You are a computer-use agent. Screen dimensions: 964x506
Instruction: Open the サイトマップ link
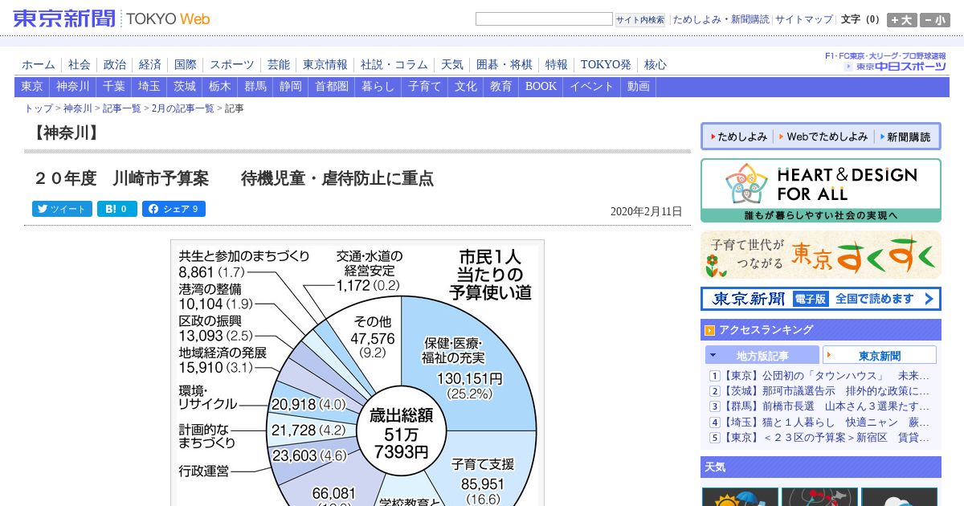804,19
